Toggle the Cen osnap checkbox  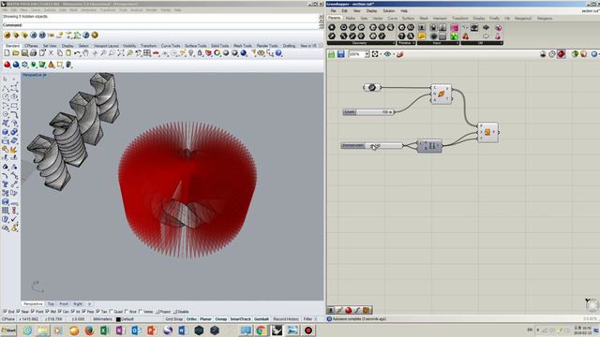pos(59,312)
